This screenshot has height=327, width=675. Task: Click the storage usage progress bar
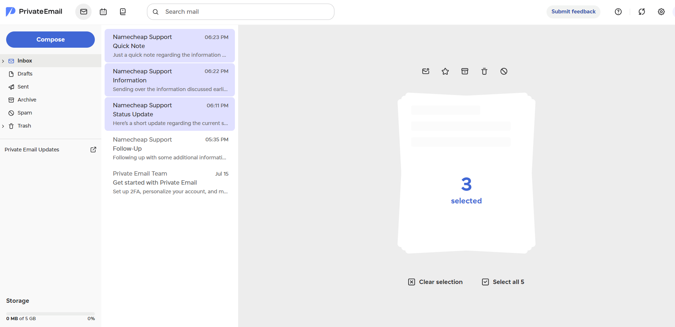point(50,313)
